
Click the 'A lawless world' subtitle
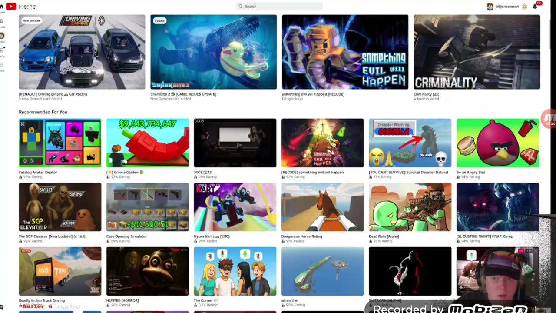click(426, 99)
